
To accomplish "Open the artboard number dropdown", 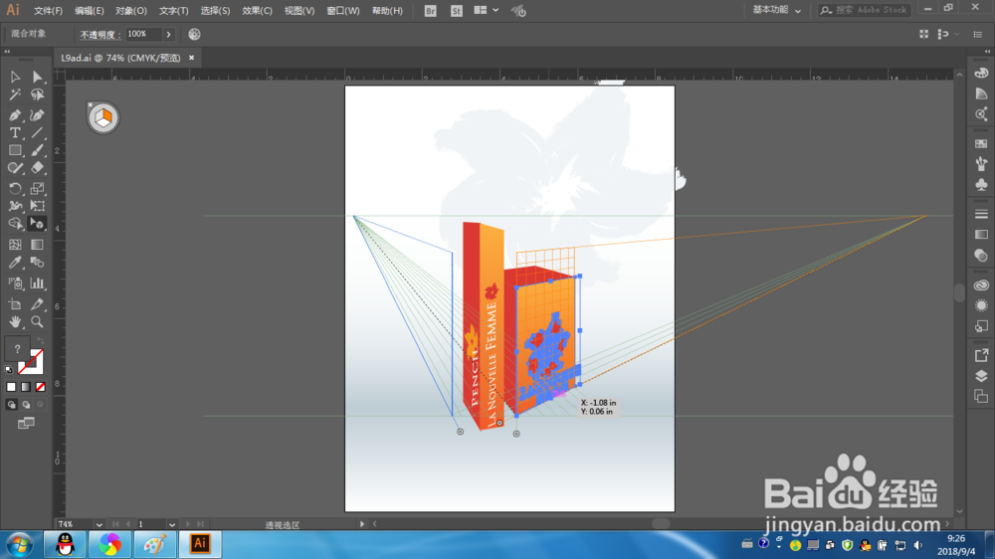I will click(172, 524).
